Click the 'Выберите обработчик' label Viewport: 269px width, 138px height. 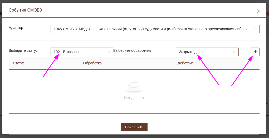[132, 50]
